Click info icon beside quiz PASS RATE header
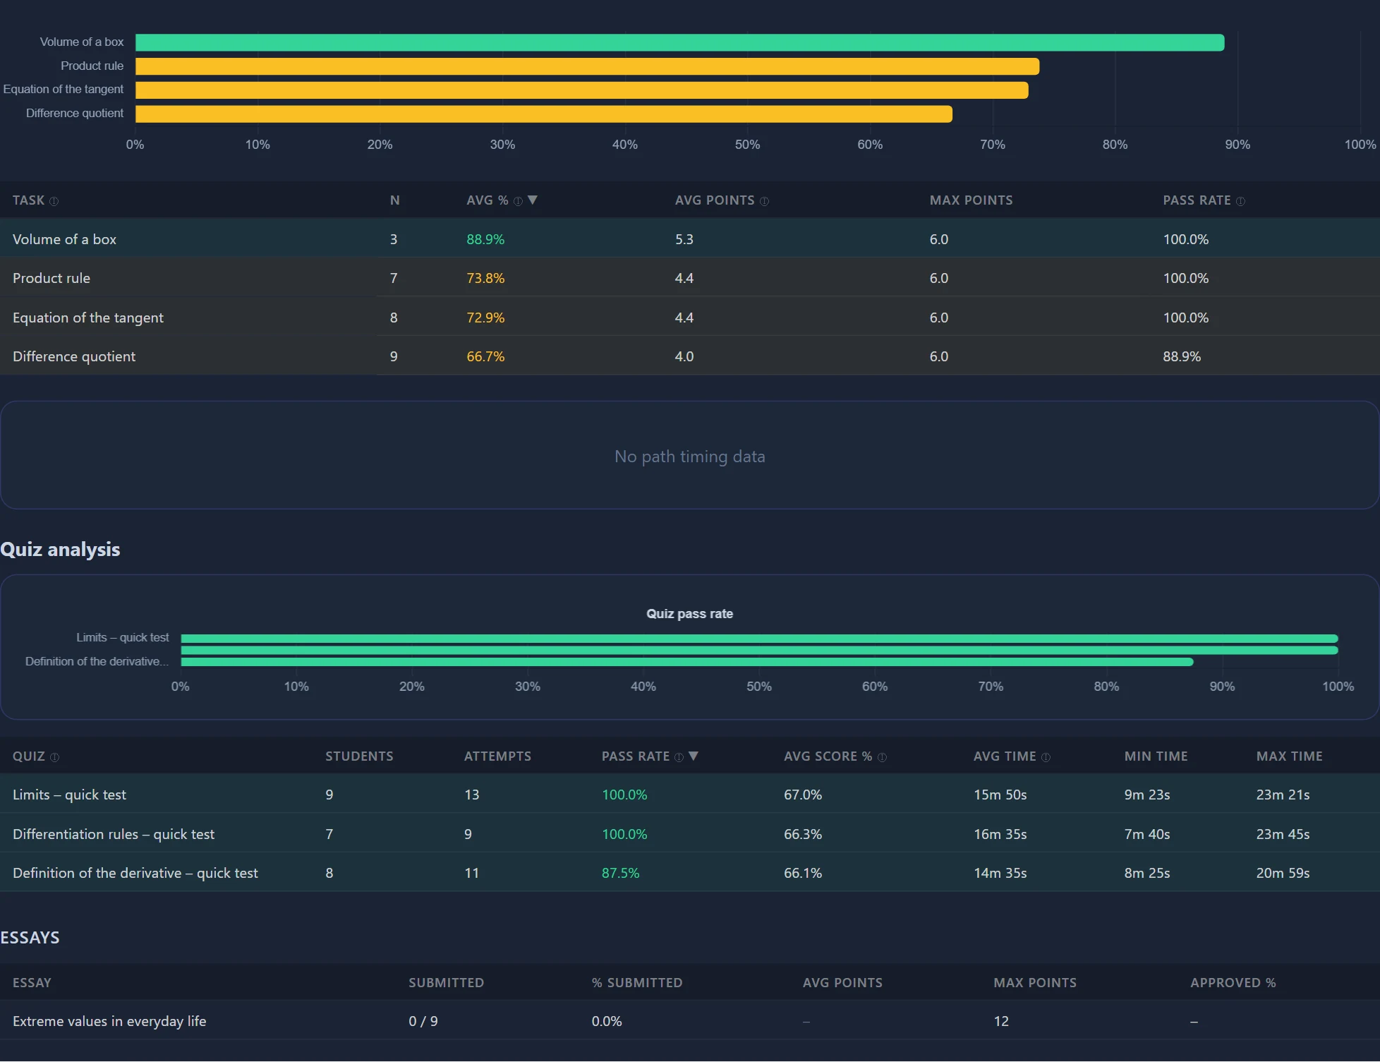This screenshot has height=1062, width=1380. pos(679,758)
